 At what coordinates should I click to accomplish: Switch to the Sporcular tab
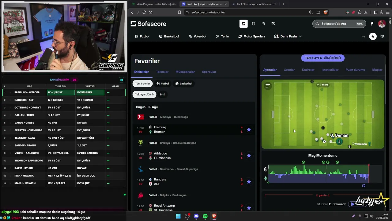pos(209,72)
